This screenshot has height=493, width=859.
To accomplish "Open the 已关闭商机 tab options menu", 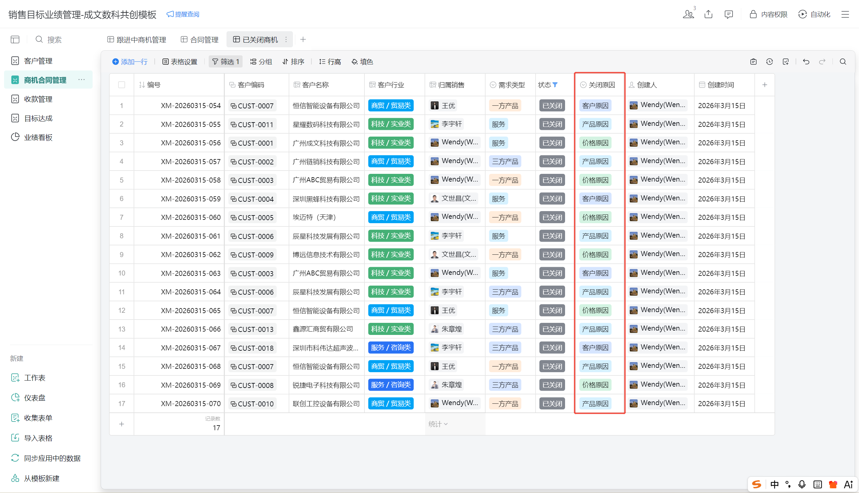I will [286, 40].
